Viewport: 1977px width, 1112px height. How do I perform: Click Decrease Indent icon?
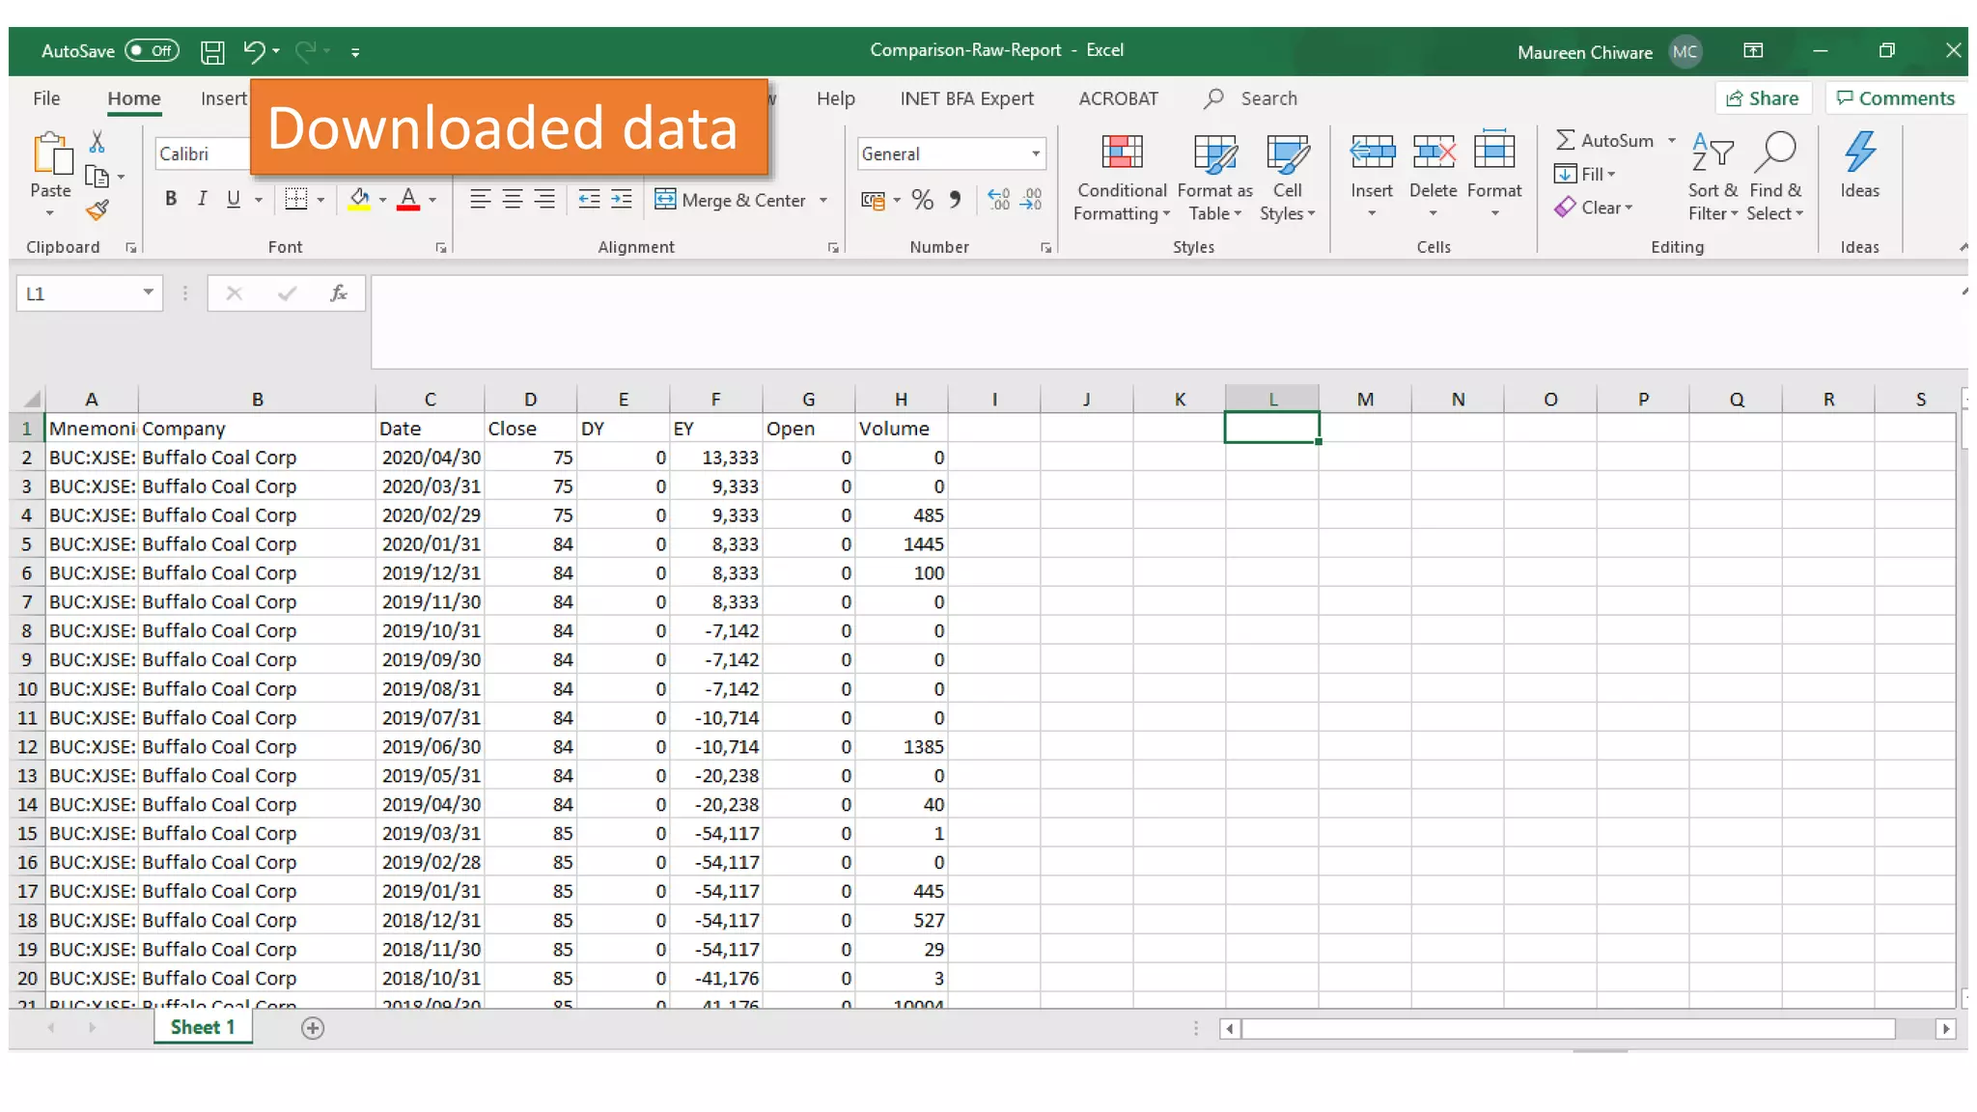point(589,199)
